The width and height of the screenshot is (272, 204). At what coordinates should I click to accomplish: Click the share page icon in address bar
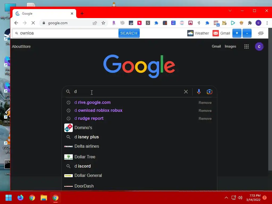pyautogui.click(x=95, y=23)
